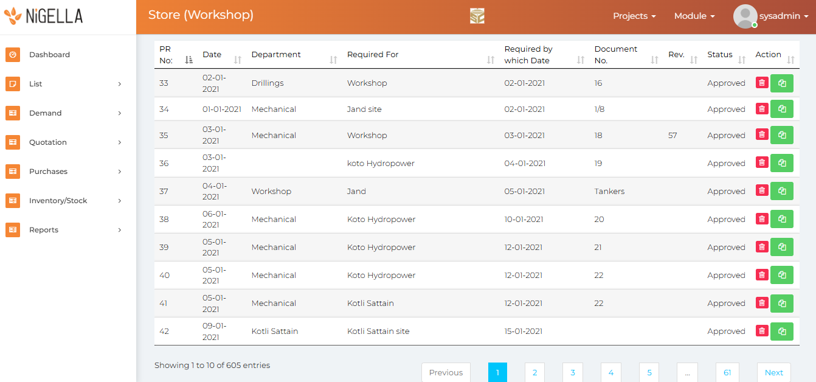Click the Nigella logo
Image resolution: width=816 pixels, height=382 pixels.
click(43, 16)
